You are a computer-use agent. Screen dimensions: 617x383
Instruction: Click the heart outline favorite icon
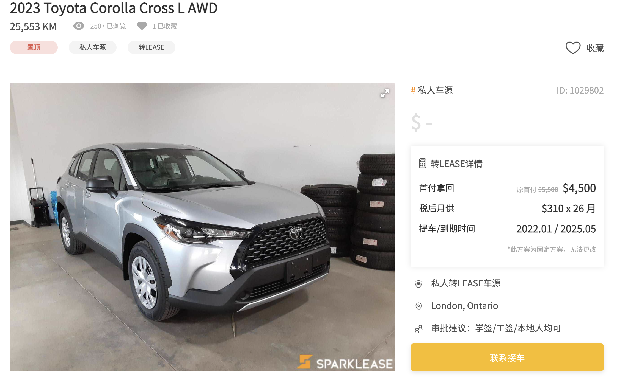573,48
